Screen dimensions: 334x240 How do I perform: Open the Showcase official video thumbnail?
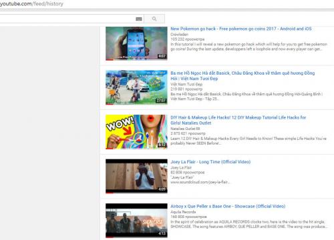tap(136, 221)
